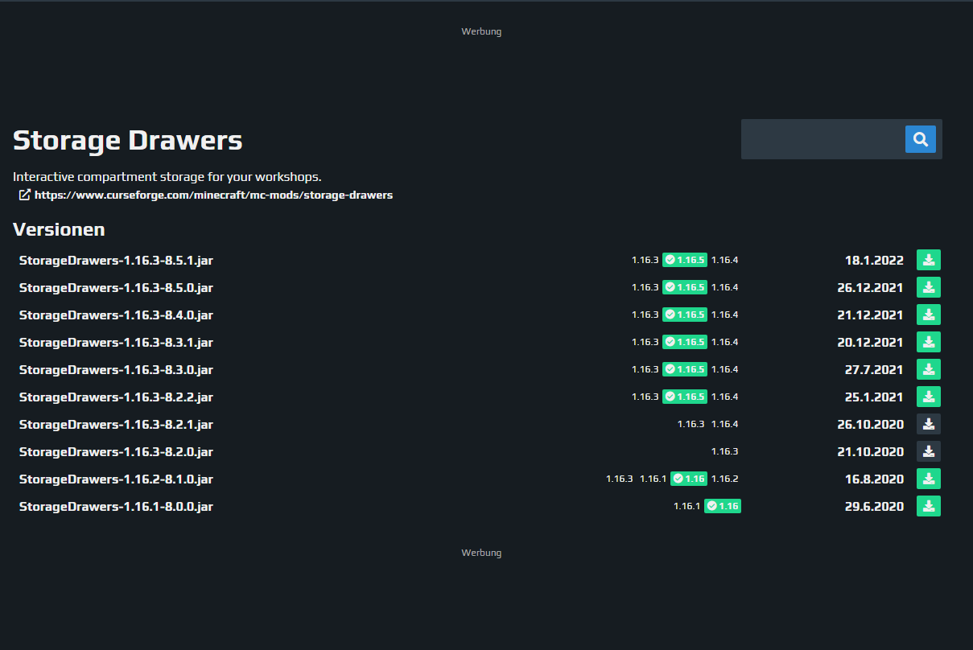Click the bottom Werbung ad label
Viewport: 973px width, 650px height.
coord(481,553)
